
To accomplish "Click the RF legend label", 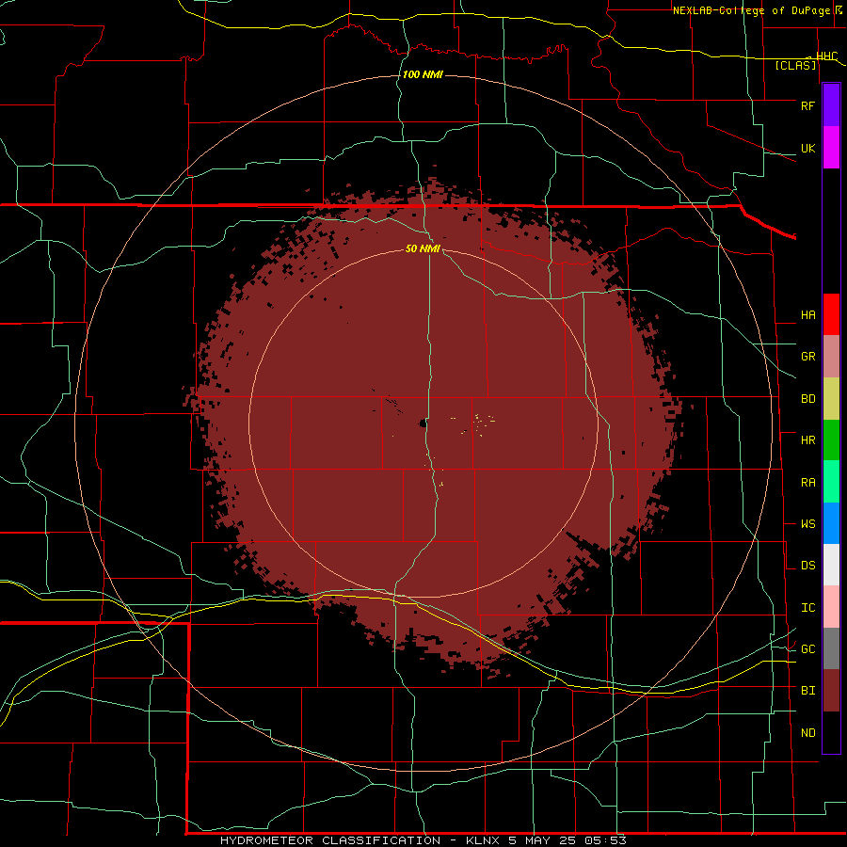I will click(807, 105).
